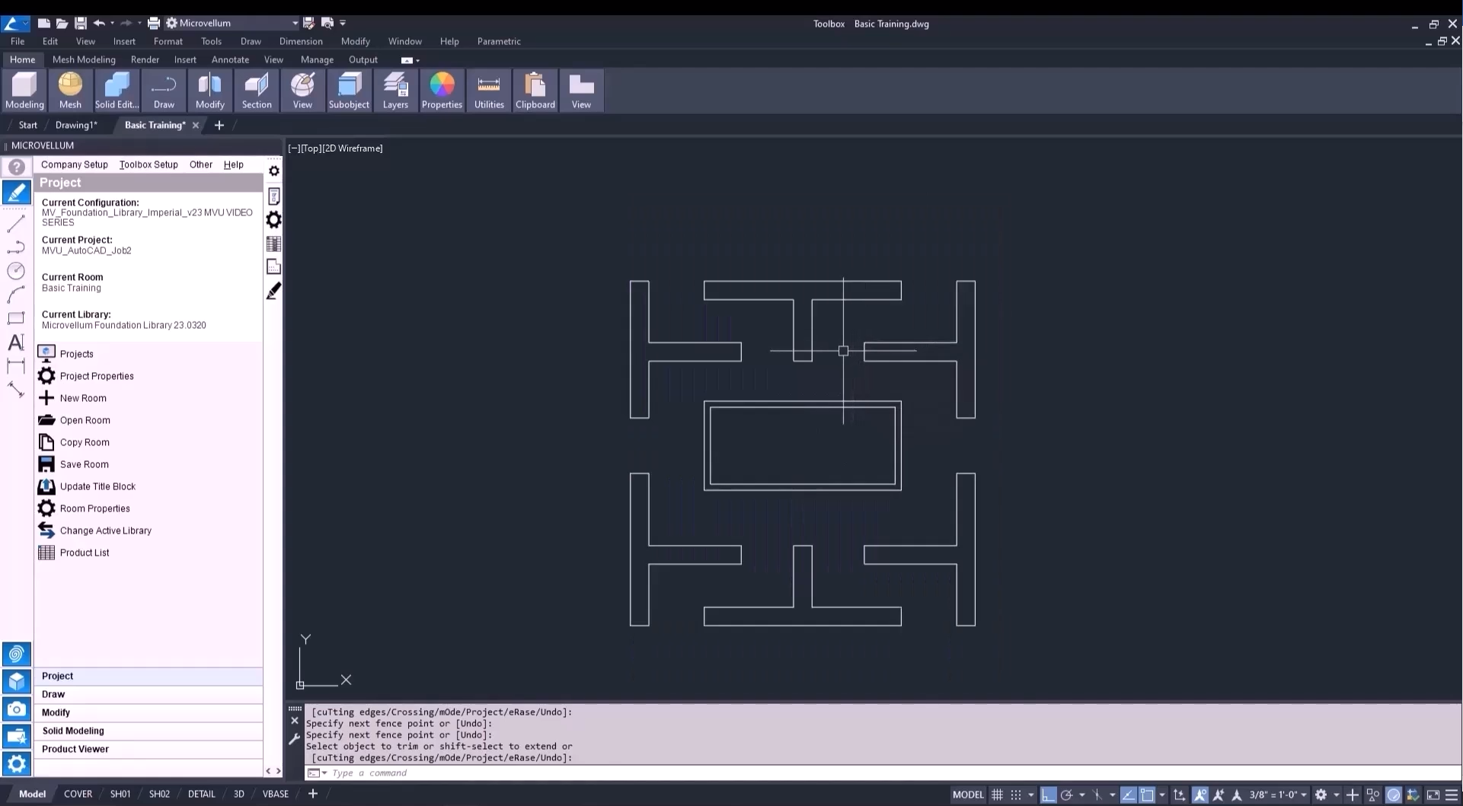Click Change Active Library
This screenshot has width=1463, height=806.
point(105,530)
